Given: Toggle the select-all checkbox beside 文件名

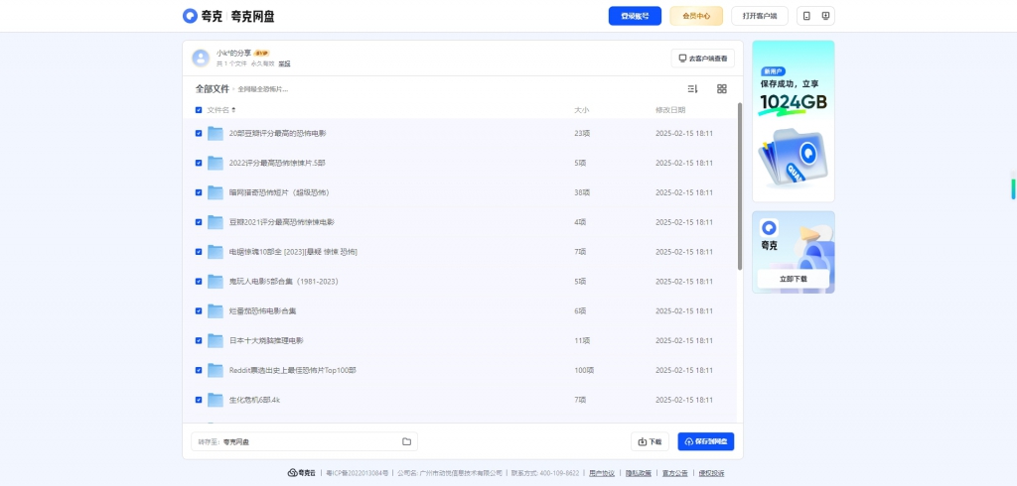Looking at the screenshot, I should coord(199,110).
